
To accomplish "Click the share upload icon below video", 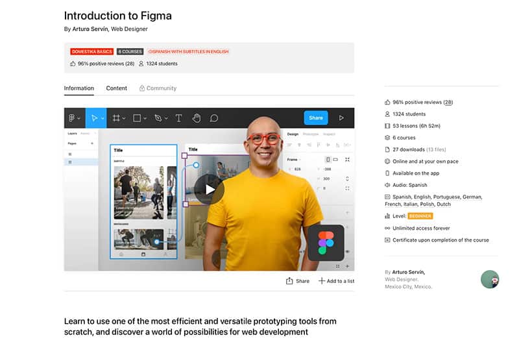I will click(289, 281).
